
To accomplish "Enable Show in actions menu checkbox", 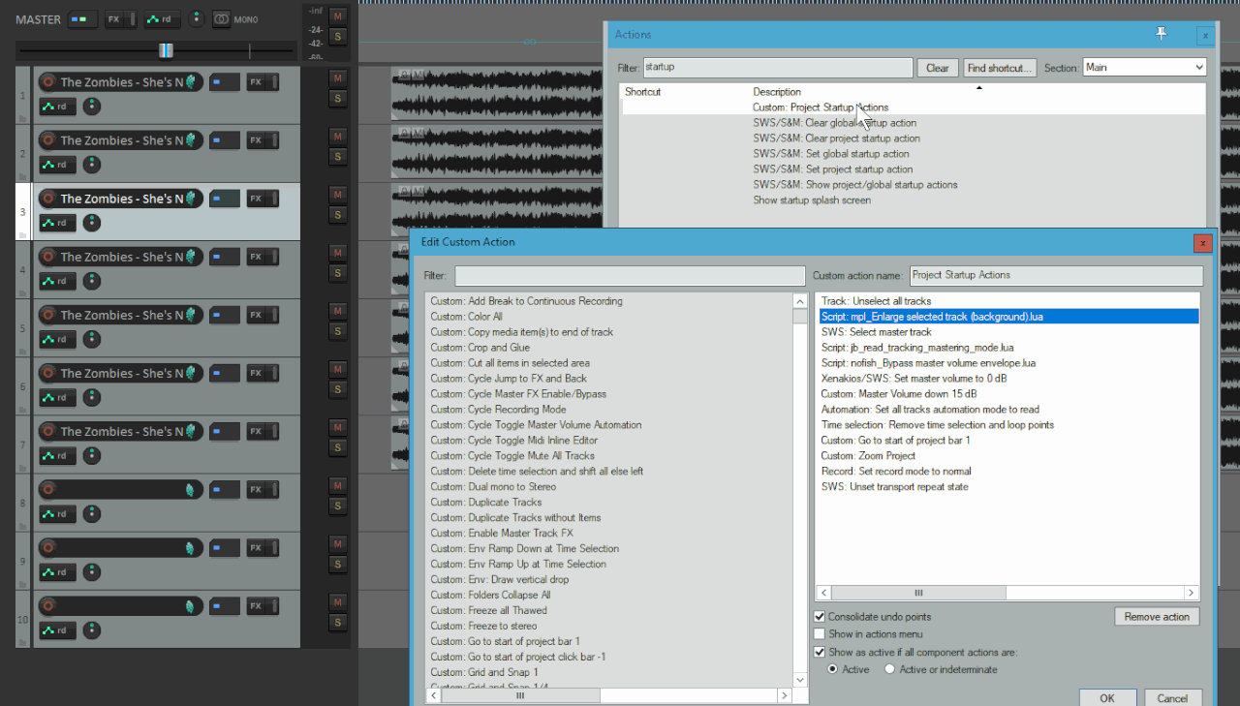I will [820, 634].
